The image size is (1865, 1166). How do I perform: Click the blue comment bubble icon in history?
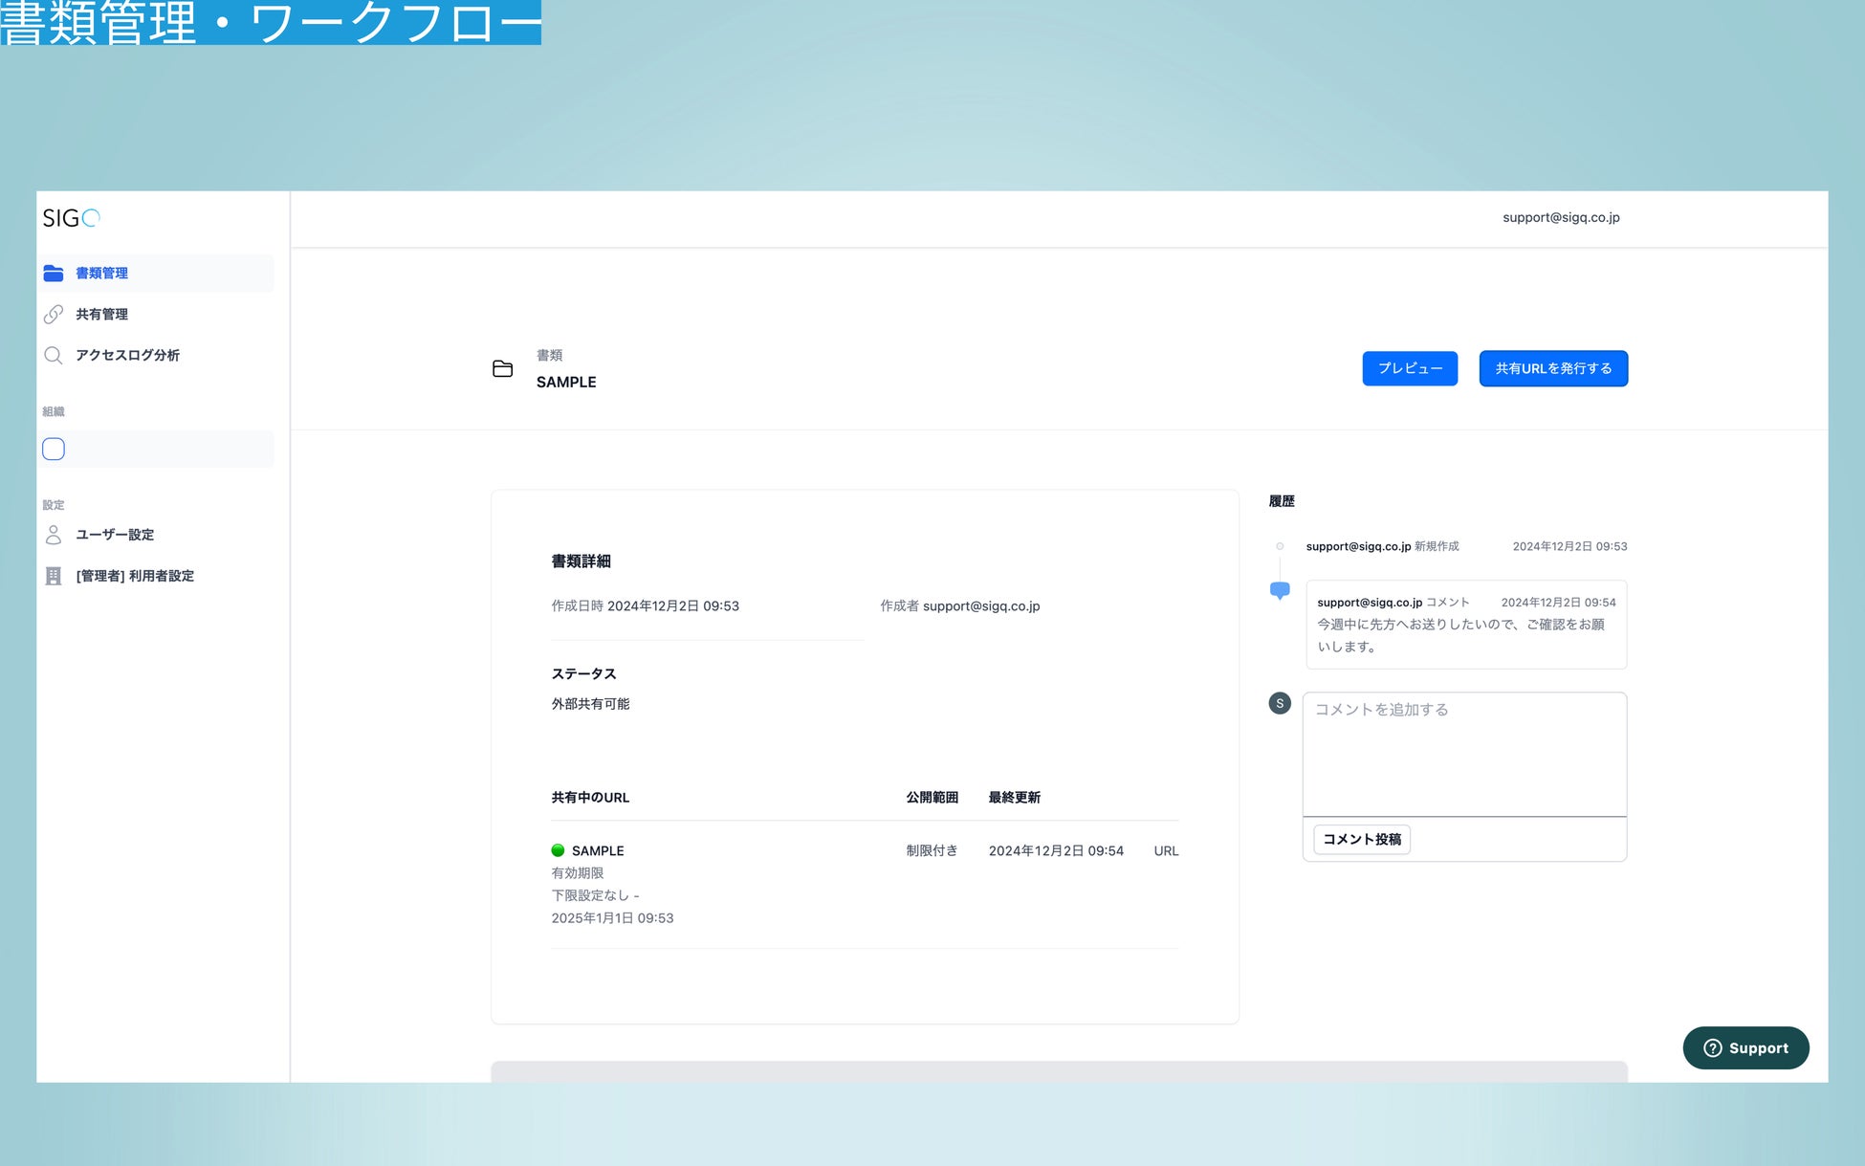pyautogui.click(x=1280, y=590)
